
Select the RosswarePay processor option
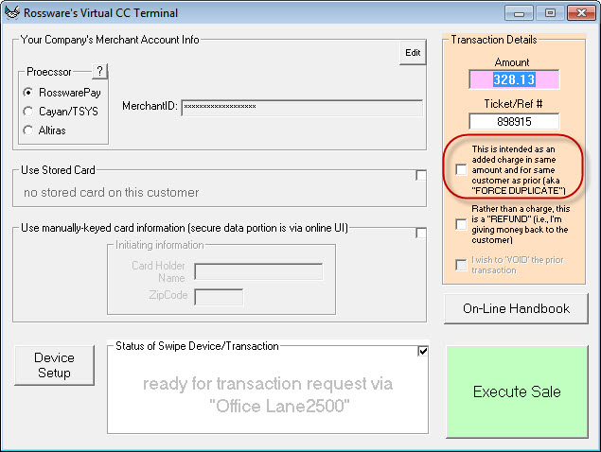29,93
